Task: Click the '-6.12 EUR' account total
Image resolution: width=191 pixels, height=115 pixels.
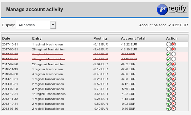Action: tap(128, 84)
